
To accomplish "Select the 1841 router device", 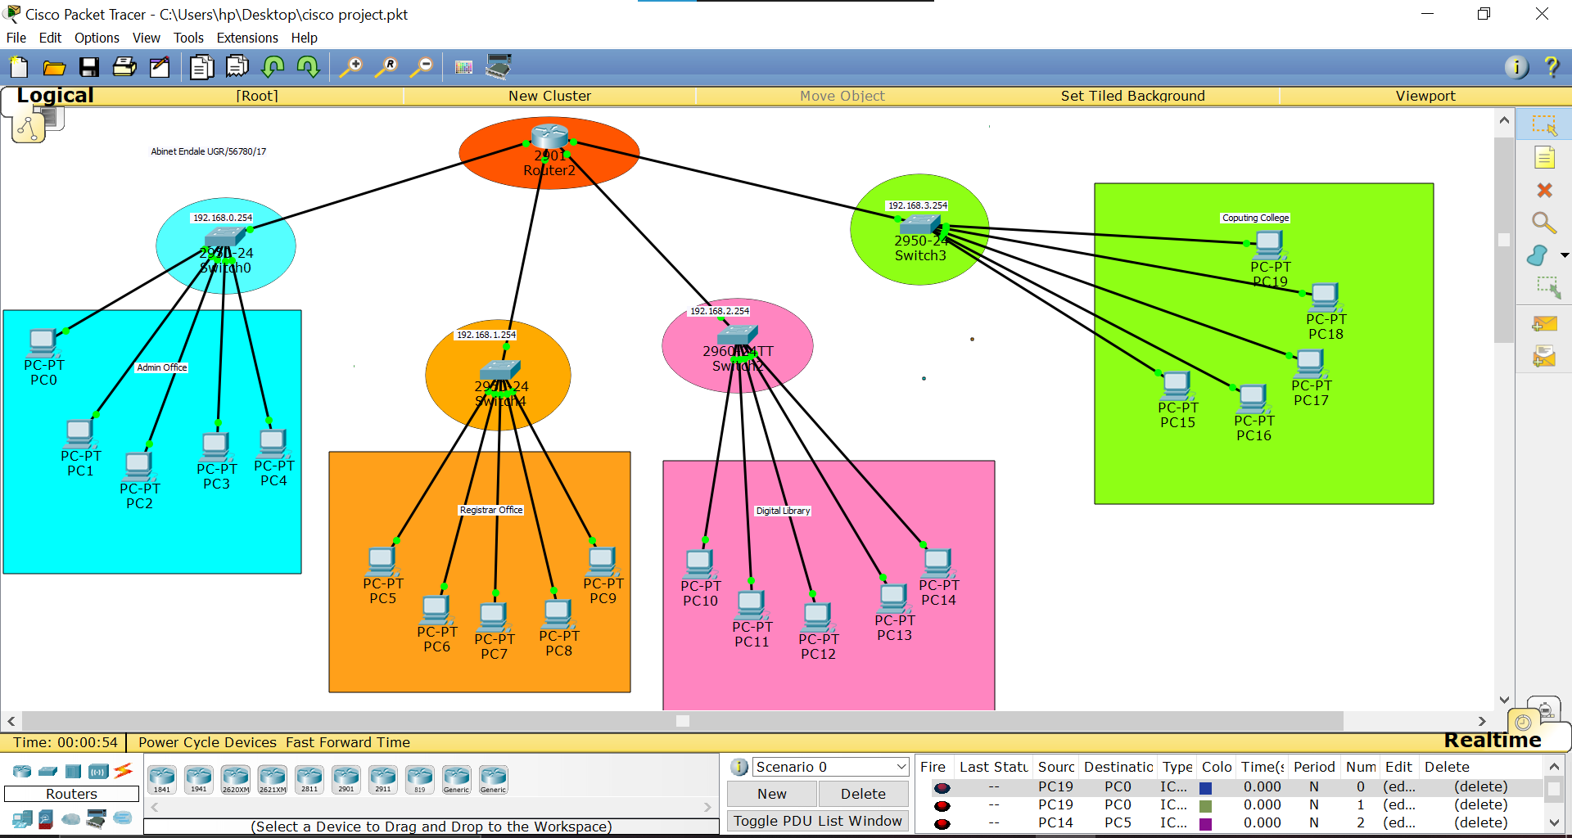I will pyautogui.click(x=161, y=780).
